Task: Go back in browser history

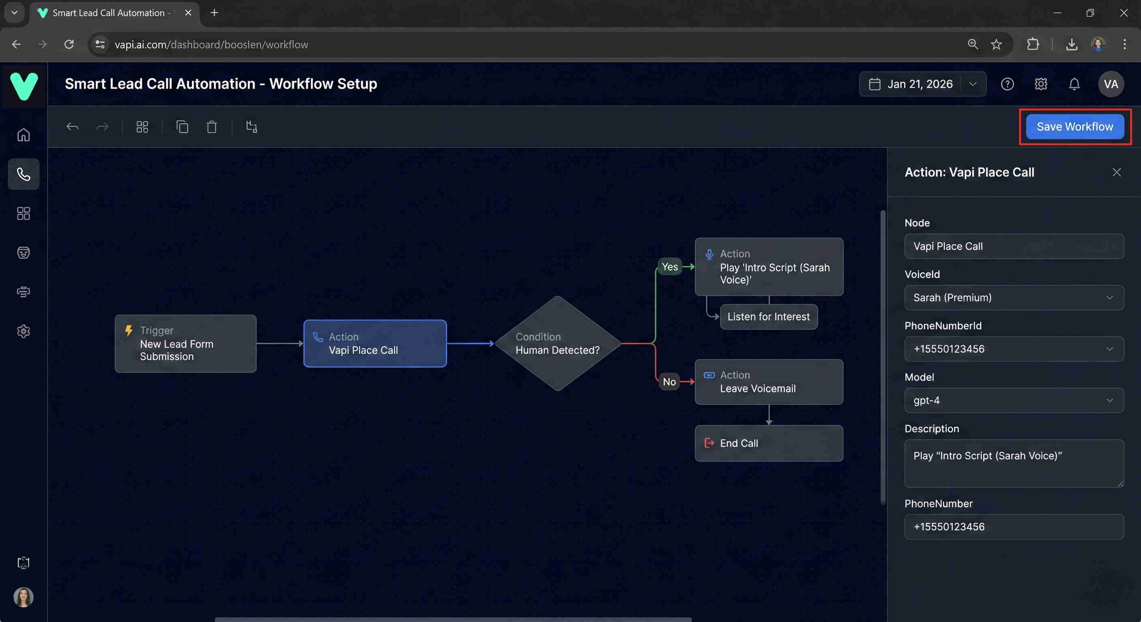Action: (16, 44)
